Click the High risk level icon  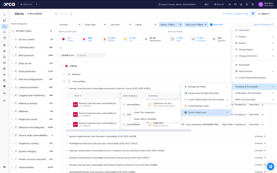(84, 39)
